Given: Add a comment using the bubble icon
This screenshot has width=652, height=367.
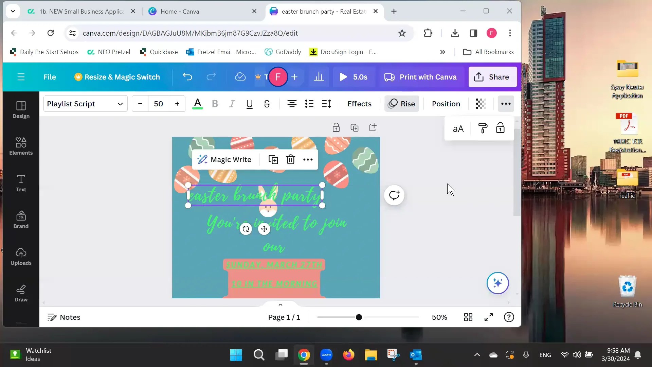Looking at the screenshot, I should [x=394, y=195].
